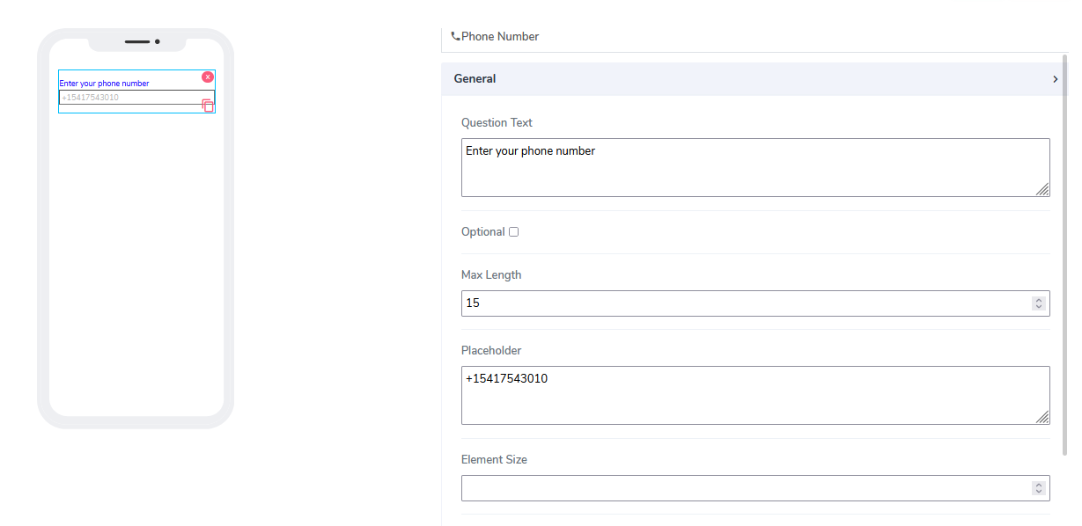Select the General section header label
Viewport: 1082px width, 526px height.
click(x=475, y=79)
